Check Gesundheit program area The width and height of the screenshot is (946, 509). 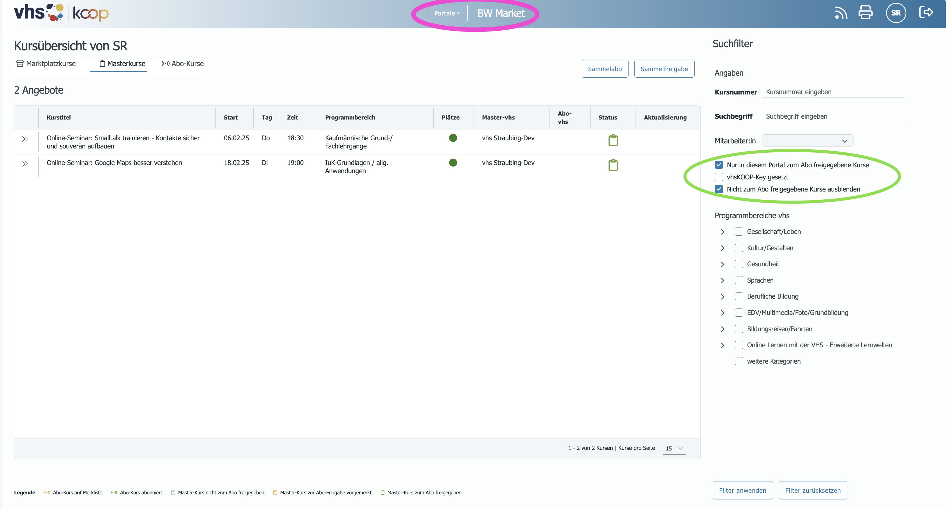(739, 264)
